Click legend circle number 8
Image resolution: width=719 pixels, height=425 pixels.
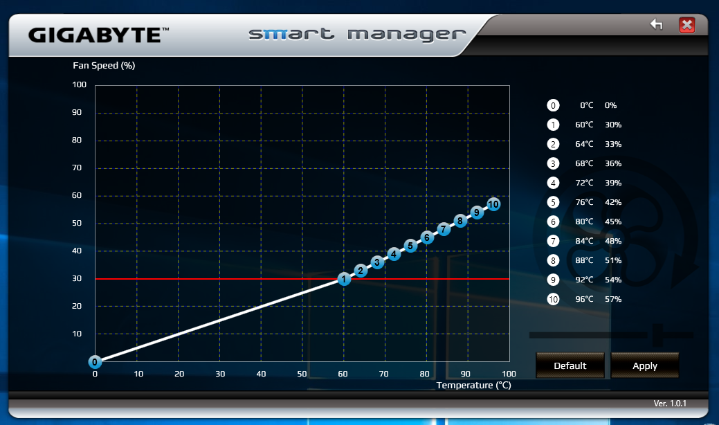[553, 260]
